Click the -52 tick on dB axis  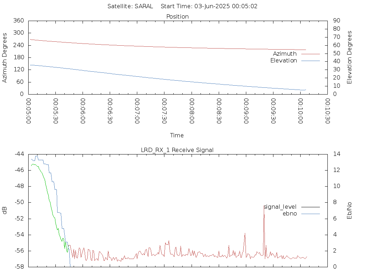point(19,219)
